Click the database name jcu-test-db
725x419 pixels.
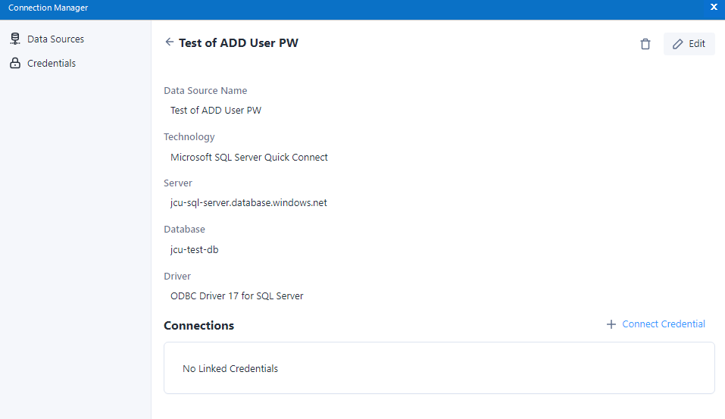click(195, 249)
